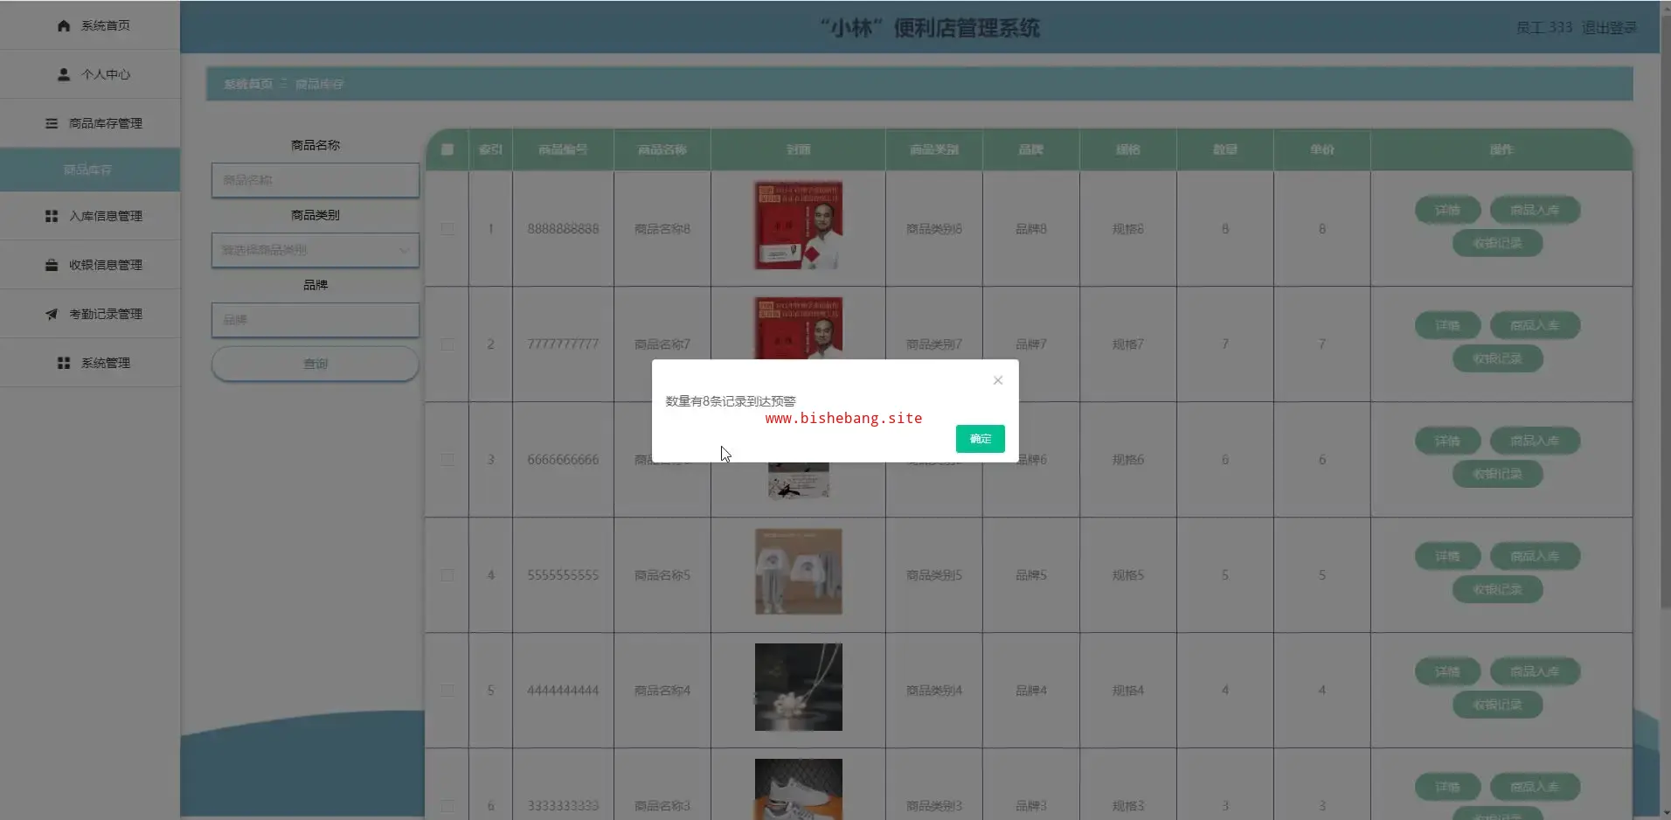Toggle the select-all checkbox in table header
1671x820 pixels.
click(x=447, y=149)
